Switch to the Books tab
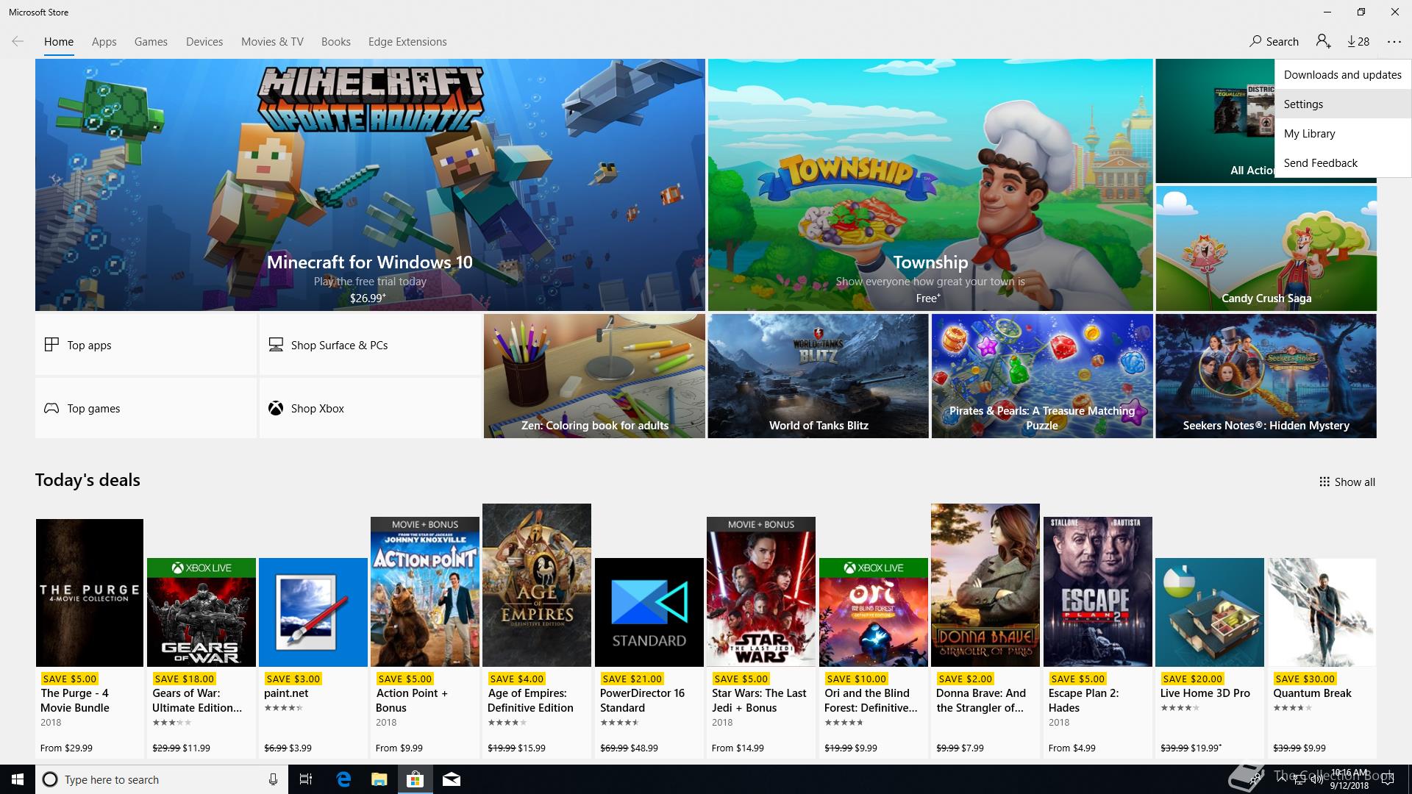Screen dimensions: 1412x794 click(335, 42)
